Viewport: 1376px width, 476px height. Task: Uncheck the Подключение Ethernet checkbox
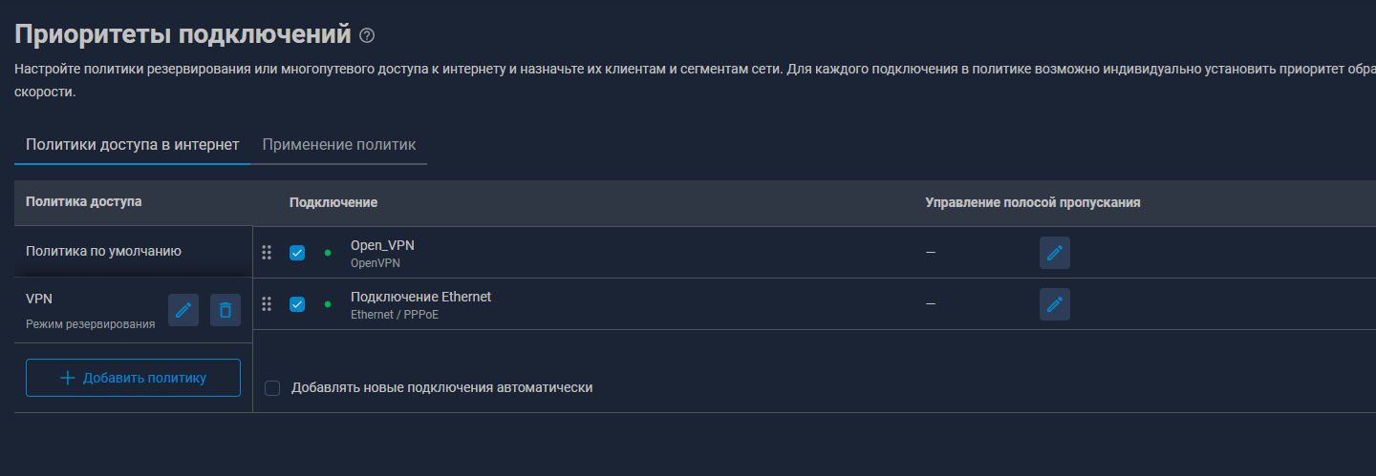click(x=297, y=304)
